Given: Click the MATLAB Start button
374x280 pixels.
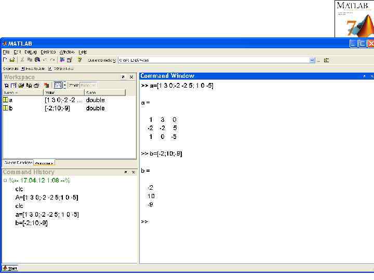Looking at the screenshot, I should [x=10, y=269].
